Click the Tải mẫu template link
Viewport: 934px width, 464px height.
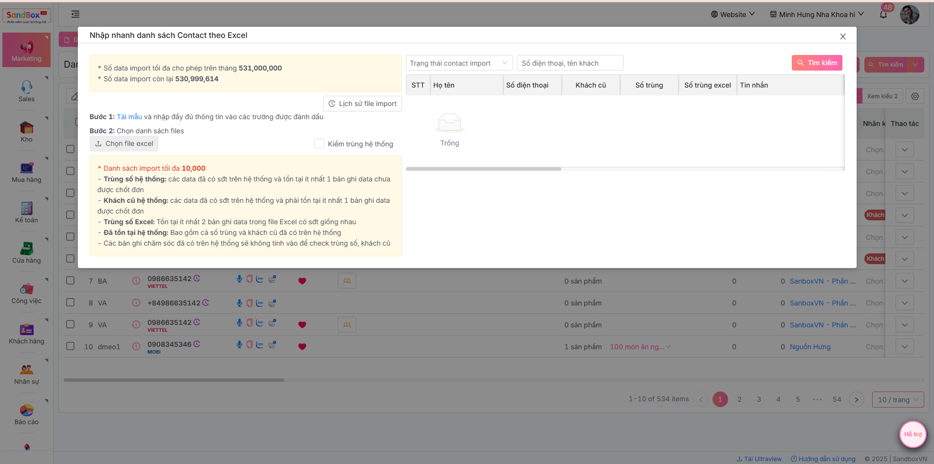click(129, 117)
